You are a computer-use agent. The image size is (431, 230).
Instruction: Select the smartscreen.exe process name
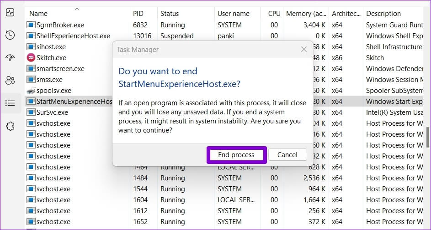[x=60, y=69]
